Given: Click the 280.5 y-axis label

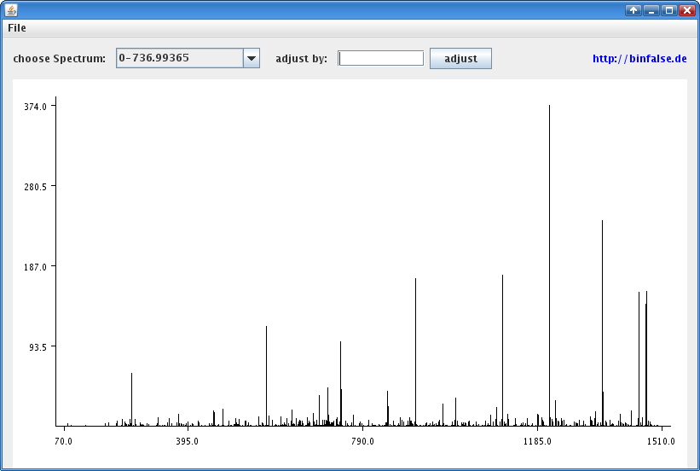Looking at the screenshot, I should pos(36,187).
